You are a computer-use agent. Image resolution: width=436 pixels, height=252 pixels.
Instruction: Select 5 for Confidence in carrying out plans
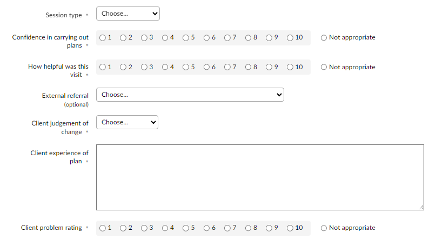[186, 38]
